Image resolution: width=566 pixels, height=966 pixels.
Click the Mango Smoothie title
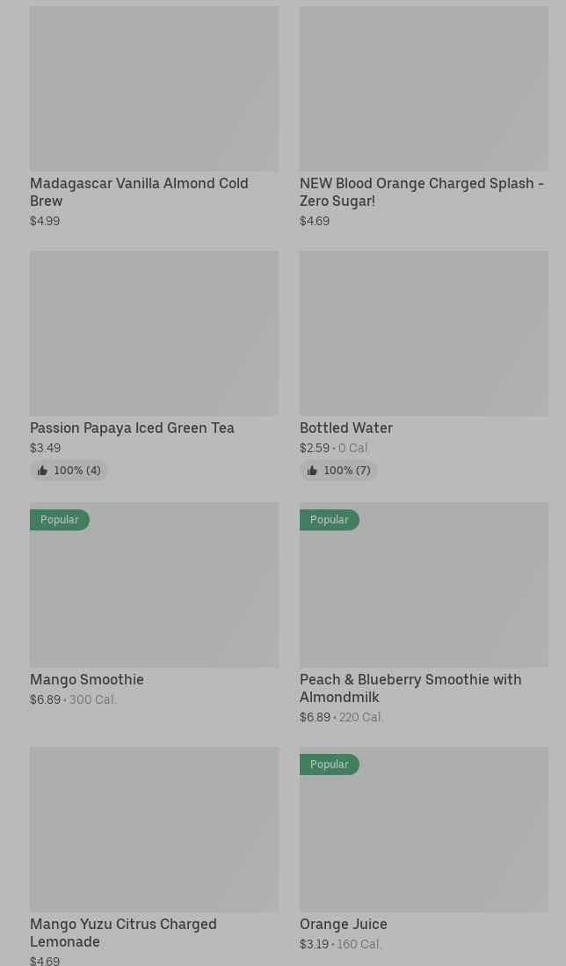87,679
